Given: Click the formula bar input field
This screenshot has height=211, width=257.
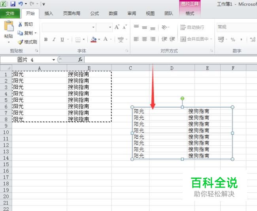Looking at the screenshot, I should pos(171,60).
